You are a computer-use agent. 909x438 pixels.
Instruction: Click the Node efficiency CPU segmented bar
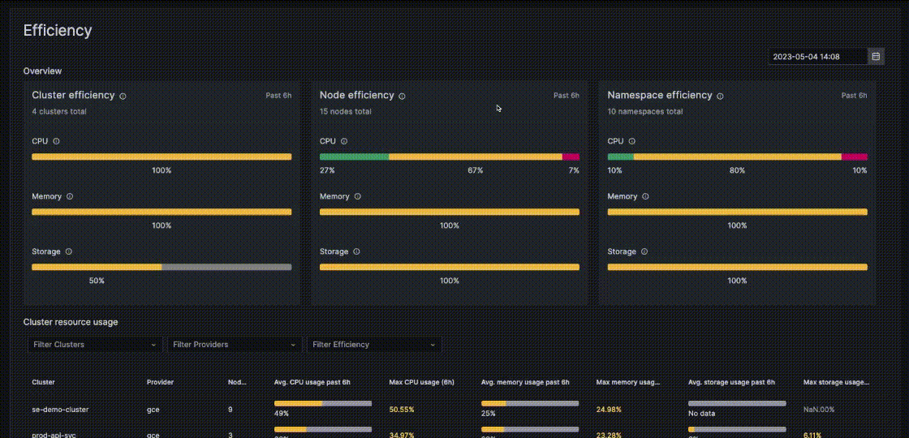click(x=449, y=157)
